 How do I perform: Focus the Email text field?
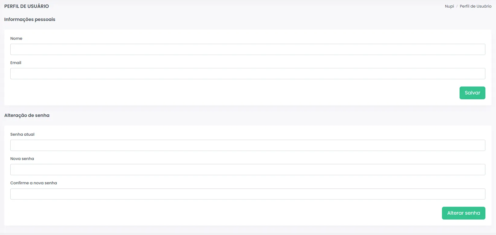(248, 73)
